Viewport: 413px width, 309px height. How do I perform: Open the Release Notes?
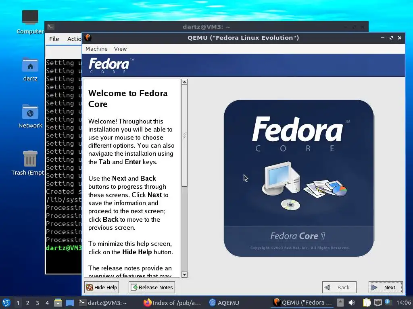[152, 287]
